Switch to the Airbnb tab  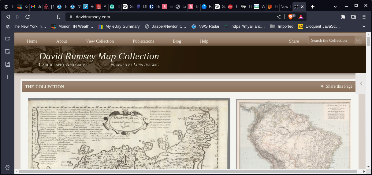pyautogui.click(x=49, y=6)
